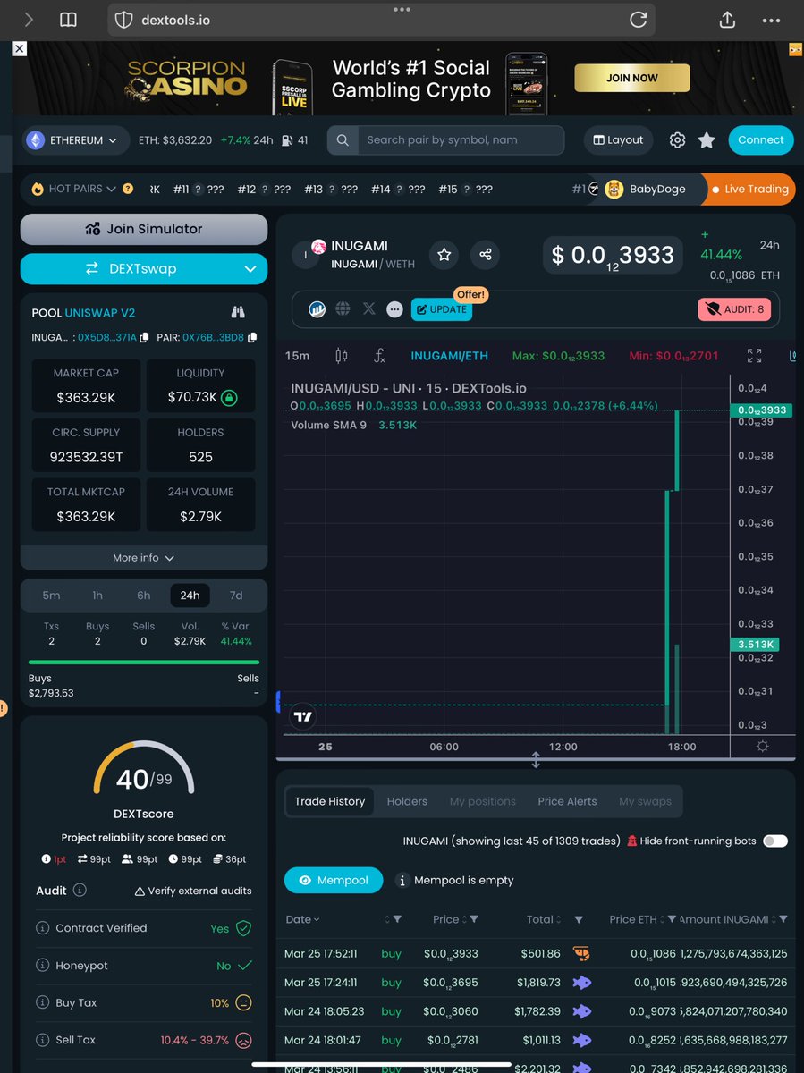Sort trades by the Date column

[x=302, y=919]
